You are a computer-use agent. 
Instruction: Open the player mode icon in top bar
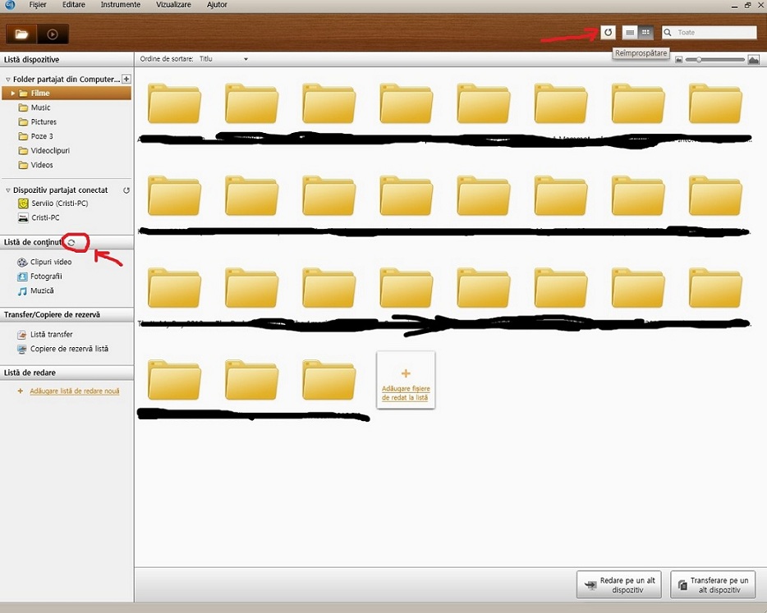(x=53, y=34)
